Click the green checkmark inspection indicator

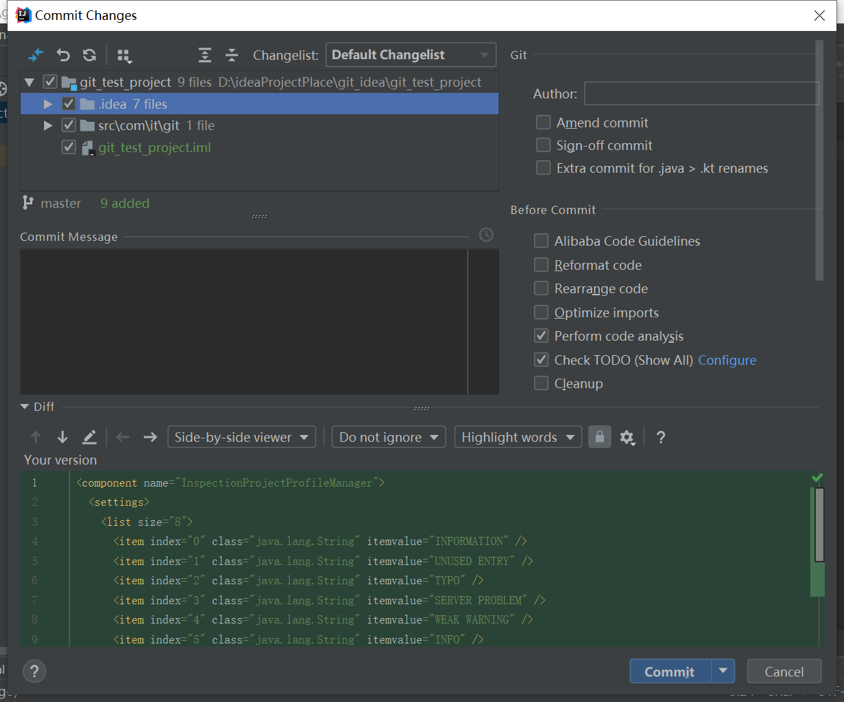[x=817, y=478]
